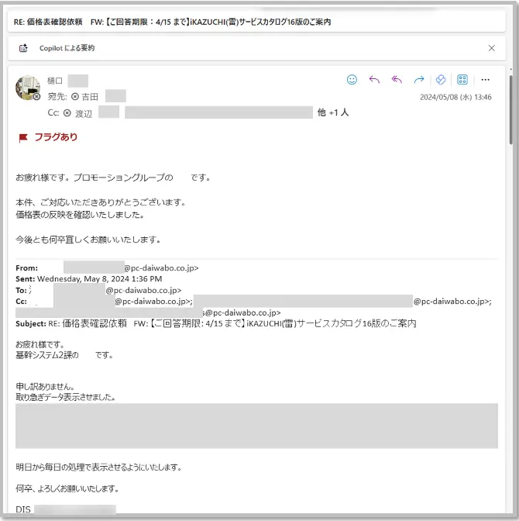The height and width of the screenshot is (521, 519).
Task: Open sender 樋口 profile photo
Action: [x=28, y=88]
